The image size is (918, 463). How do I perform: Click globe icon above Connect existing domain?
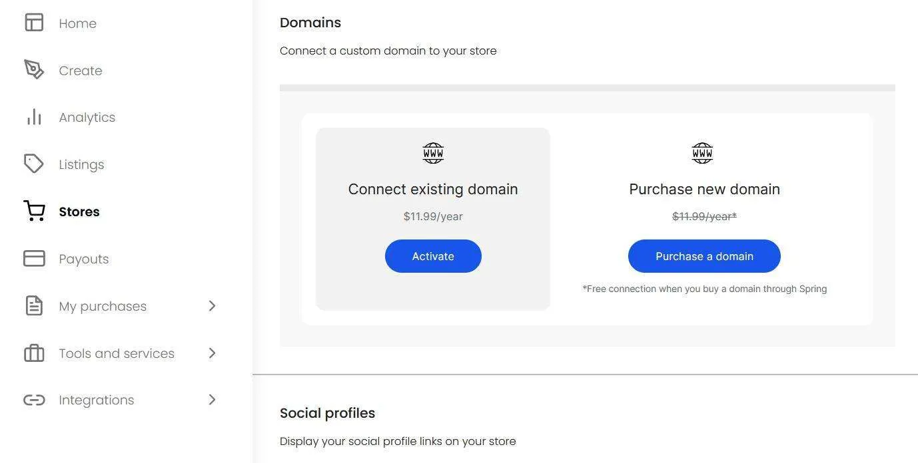coord(433,153)
